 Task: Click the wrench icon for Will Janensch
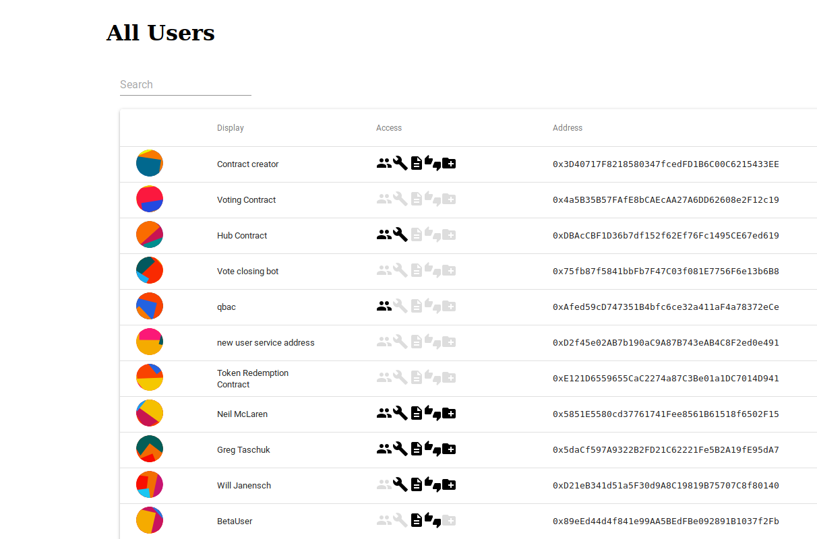tap(400, 485)
